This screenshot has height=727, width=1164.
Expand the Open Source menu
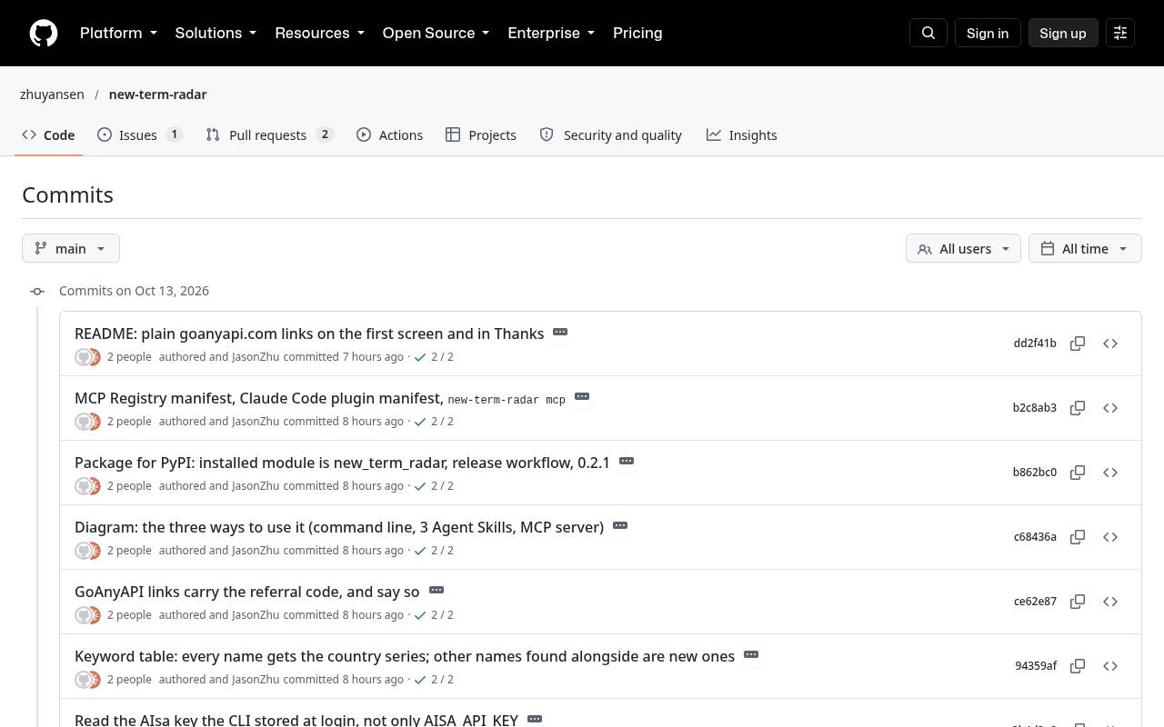436,33
